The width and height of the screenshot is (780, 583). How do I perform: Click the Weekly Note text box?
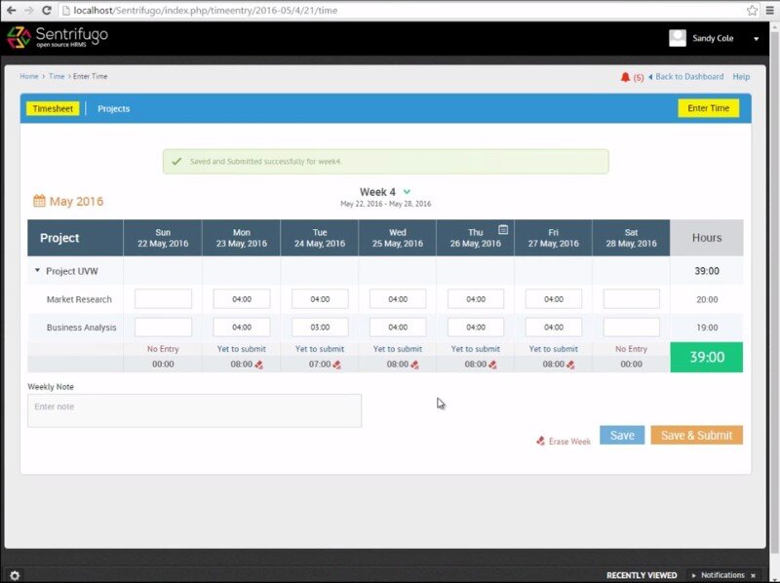tap(194, 410)
